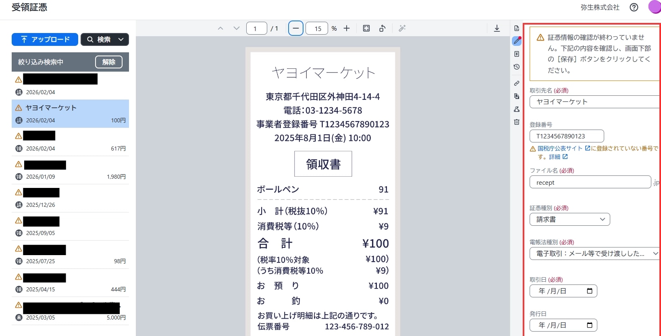Viewport: 661px width, 336px height.
Task: Go to next page arrow
Action: coord(237,28)
